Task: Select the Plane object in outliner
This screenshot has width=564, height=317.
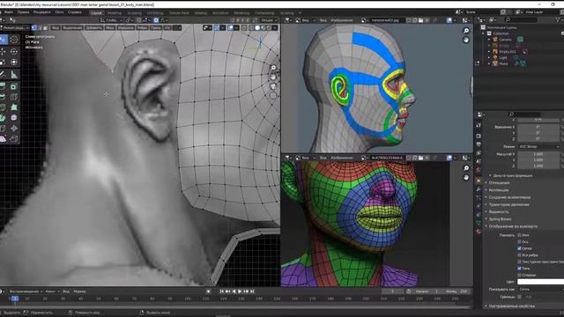Action: (x=503, y=63)
